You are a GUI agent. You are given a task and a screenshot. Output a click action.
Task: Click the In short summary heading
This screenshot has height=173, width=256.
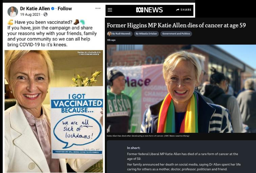[134, 148]
